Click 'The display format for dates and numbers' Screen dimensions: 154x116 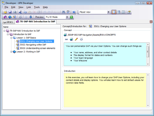point(93,55)
